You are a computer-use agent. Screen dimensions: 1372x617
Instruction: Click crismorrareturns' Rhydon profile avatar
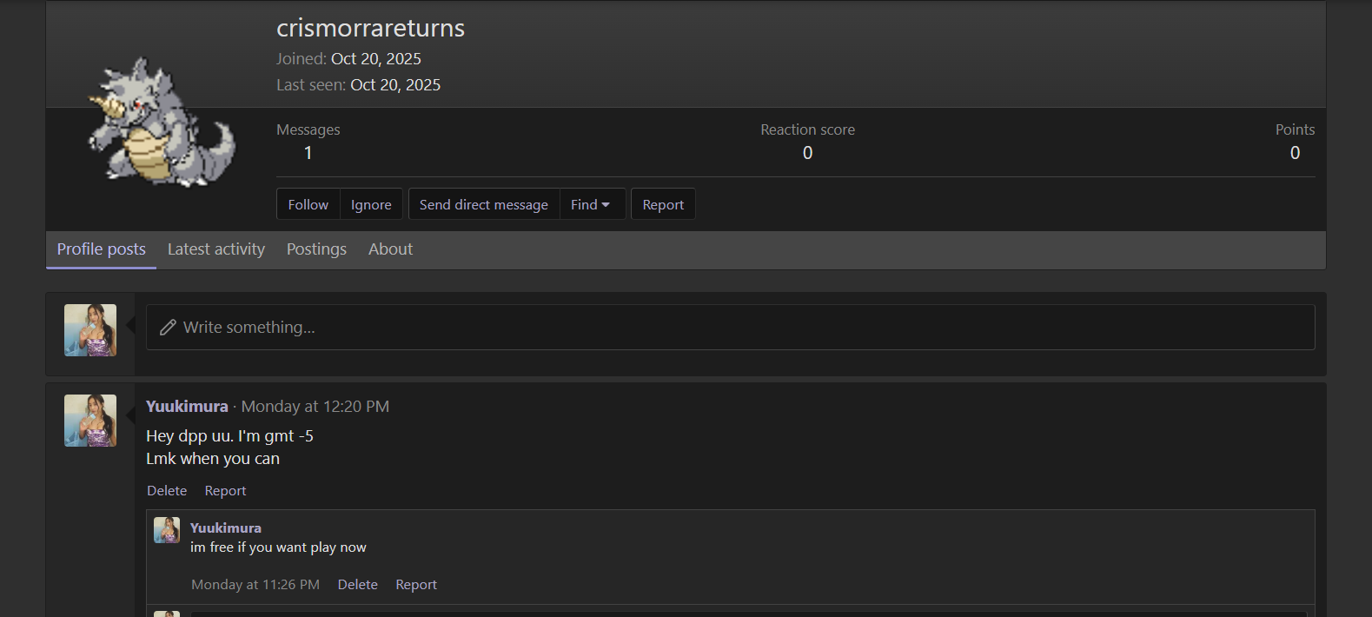tap(162, 122)
